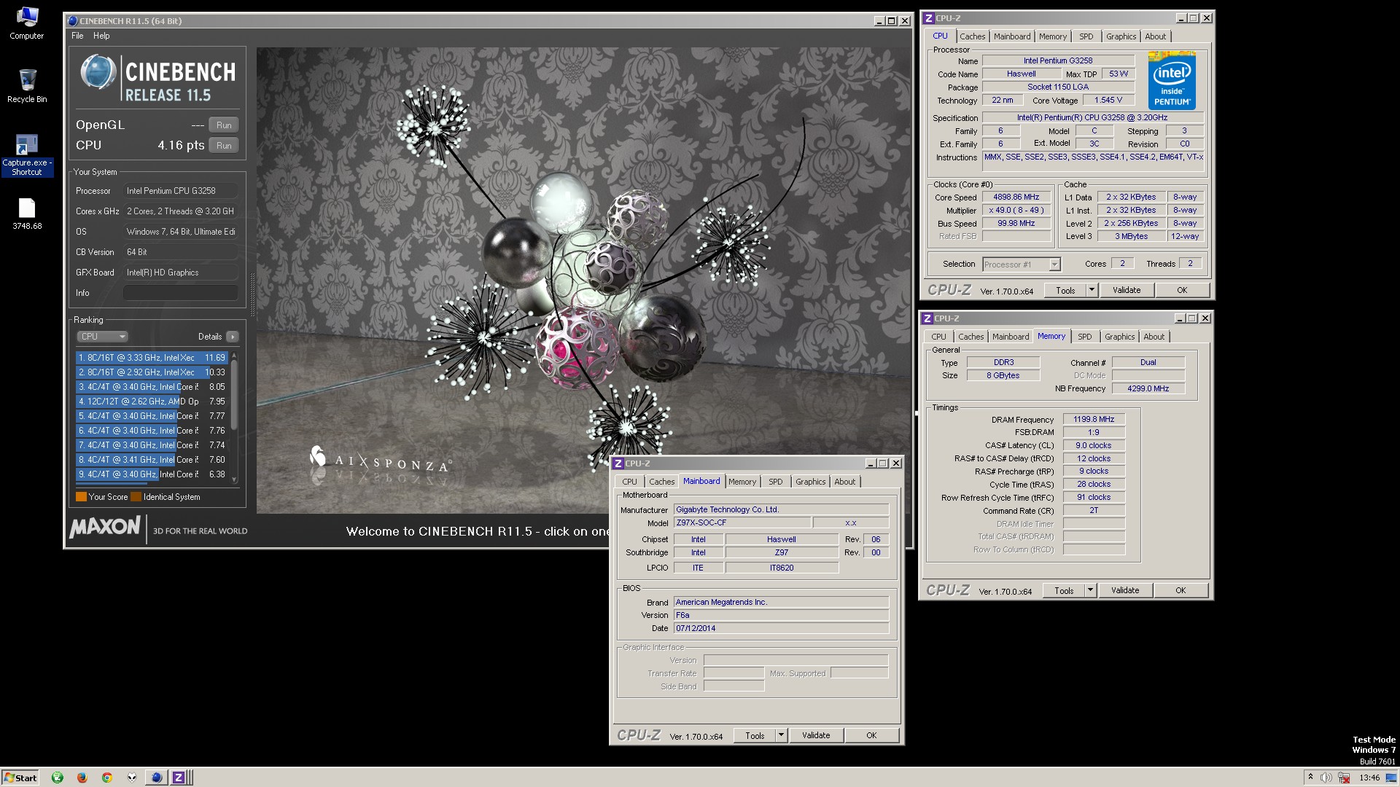Click the ranking scrollbar down arrow
Image resolution: width=1400 pixels, height=787 pixels.
click(x=234, y=479)
